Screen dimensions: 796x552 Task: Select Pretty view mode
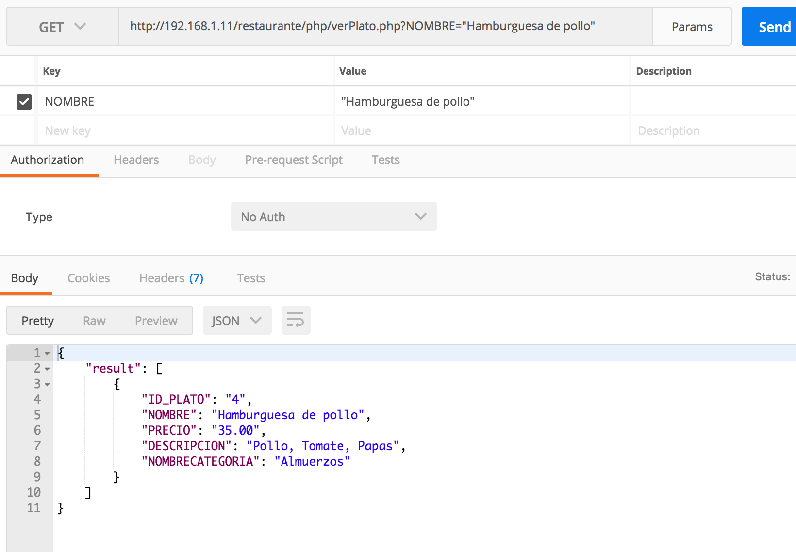38,321
